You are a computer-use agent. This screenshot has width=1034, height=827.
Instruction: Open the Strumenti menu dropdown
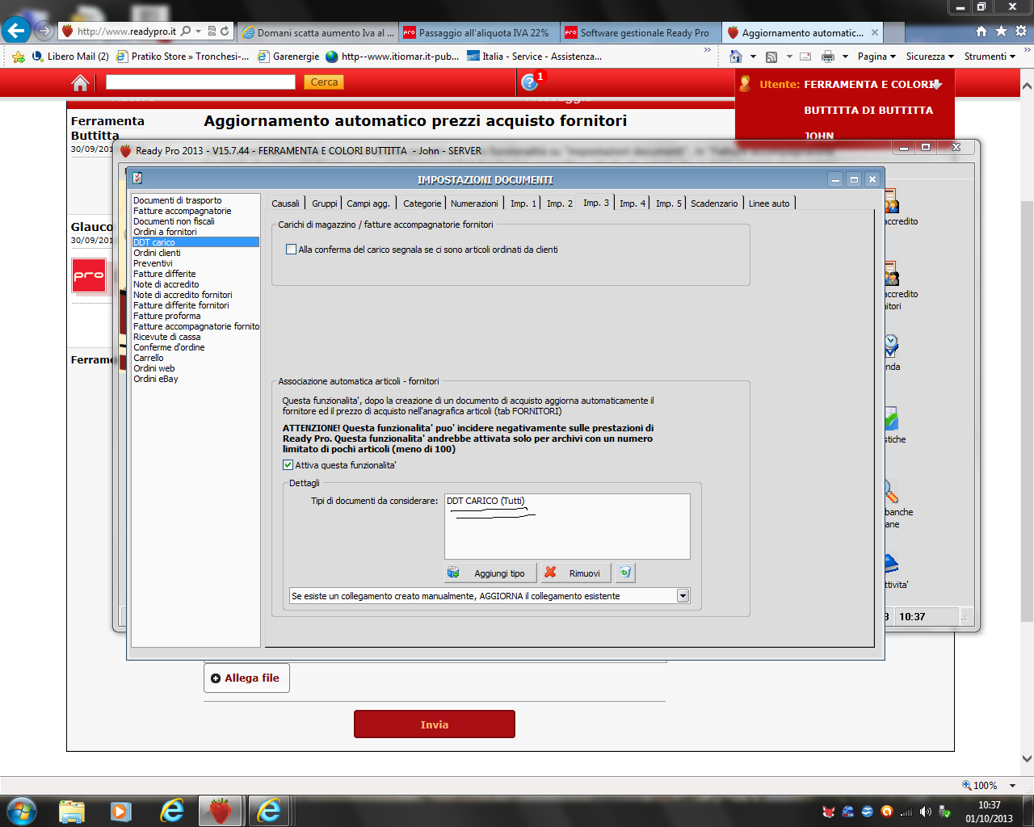point(990,57)
